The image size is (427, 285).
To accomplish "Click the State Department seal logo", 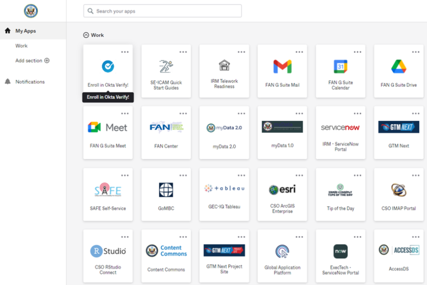I will coord(31,11).
